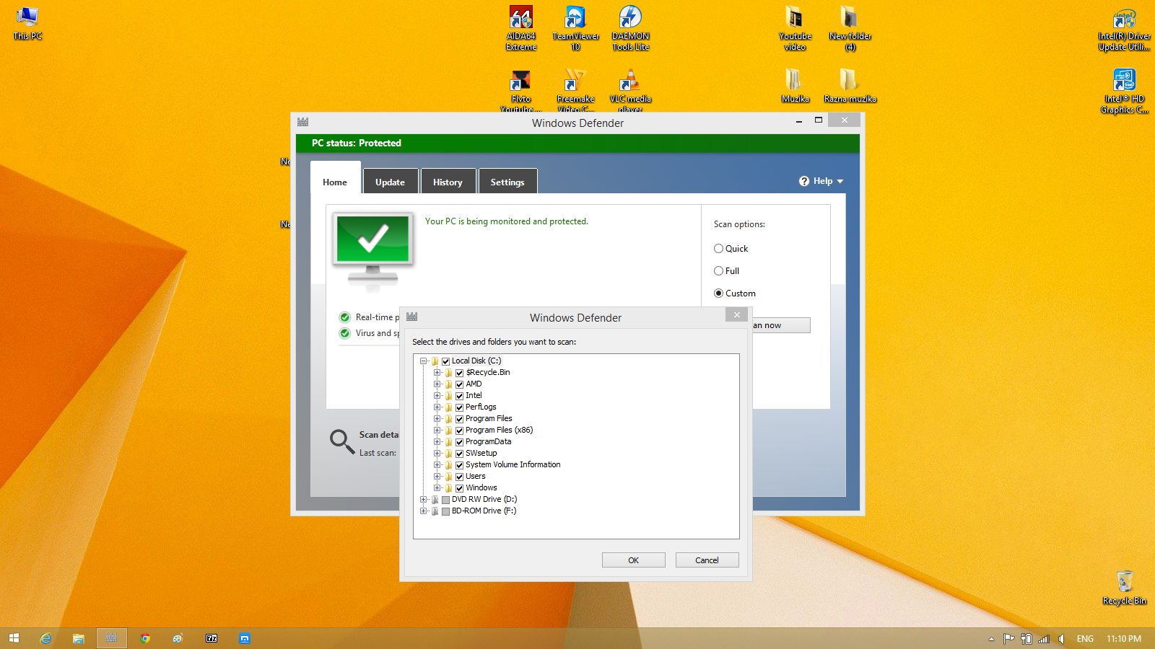Collapse the Local Disk (C:) tree node
Screen dimensions: 1155x649
424,361
